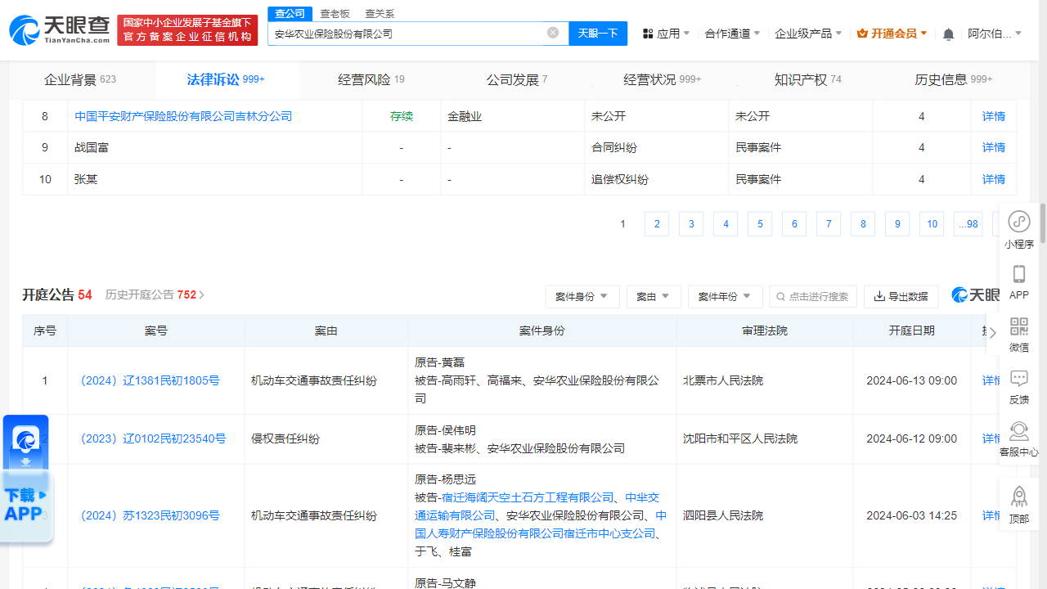Open 宿迁海阔天空土石方工程有限公司 link
Screen dimensions: 1047x589
coord(528,497)
